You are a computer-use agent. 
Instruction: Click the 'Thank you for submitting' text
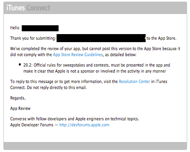coord(33,38)
